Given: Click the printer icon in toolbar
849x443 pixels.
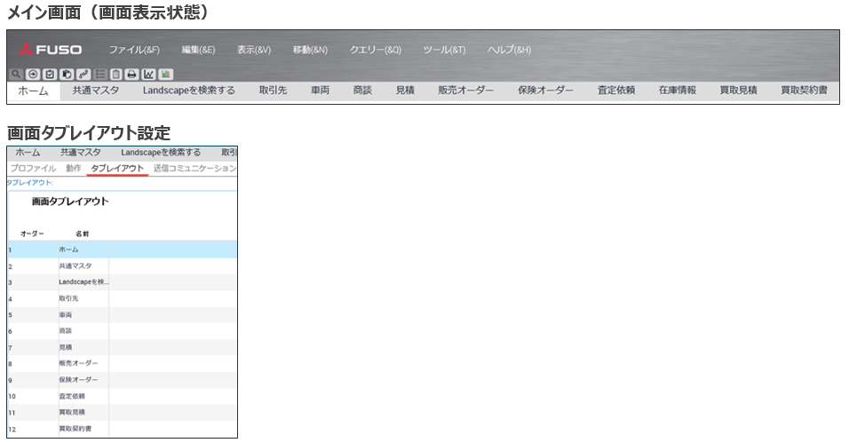Looking at the screenshot, I should (131, 75).
